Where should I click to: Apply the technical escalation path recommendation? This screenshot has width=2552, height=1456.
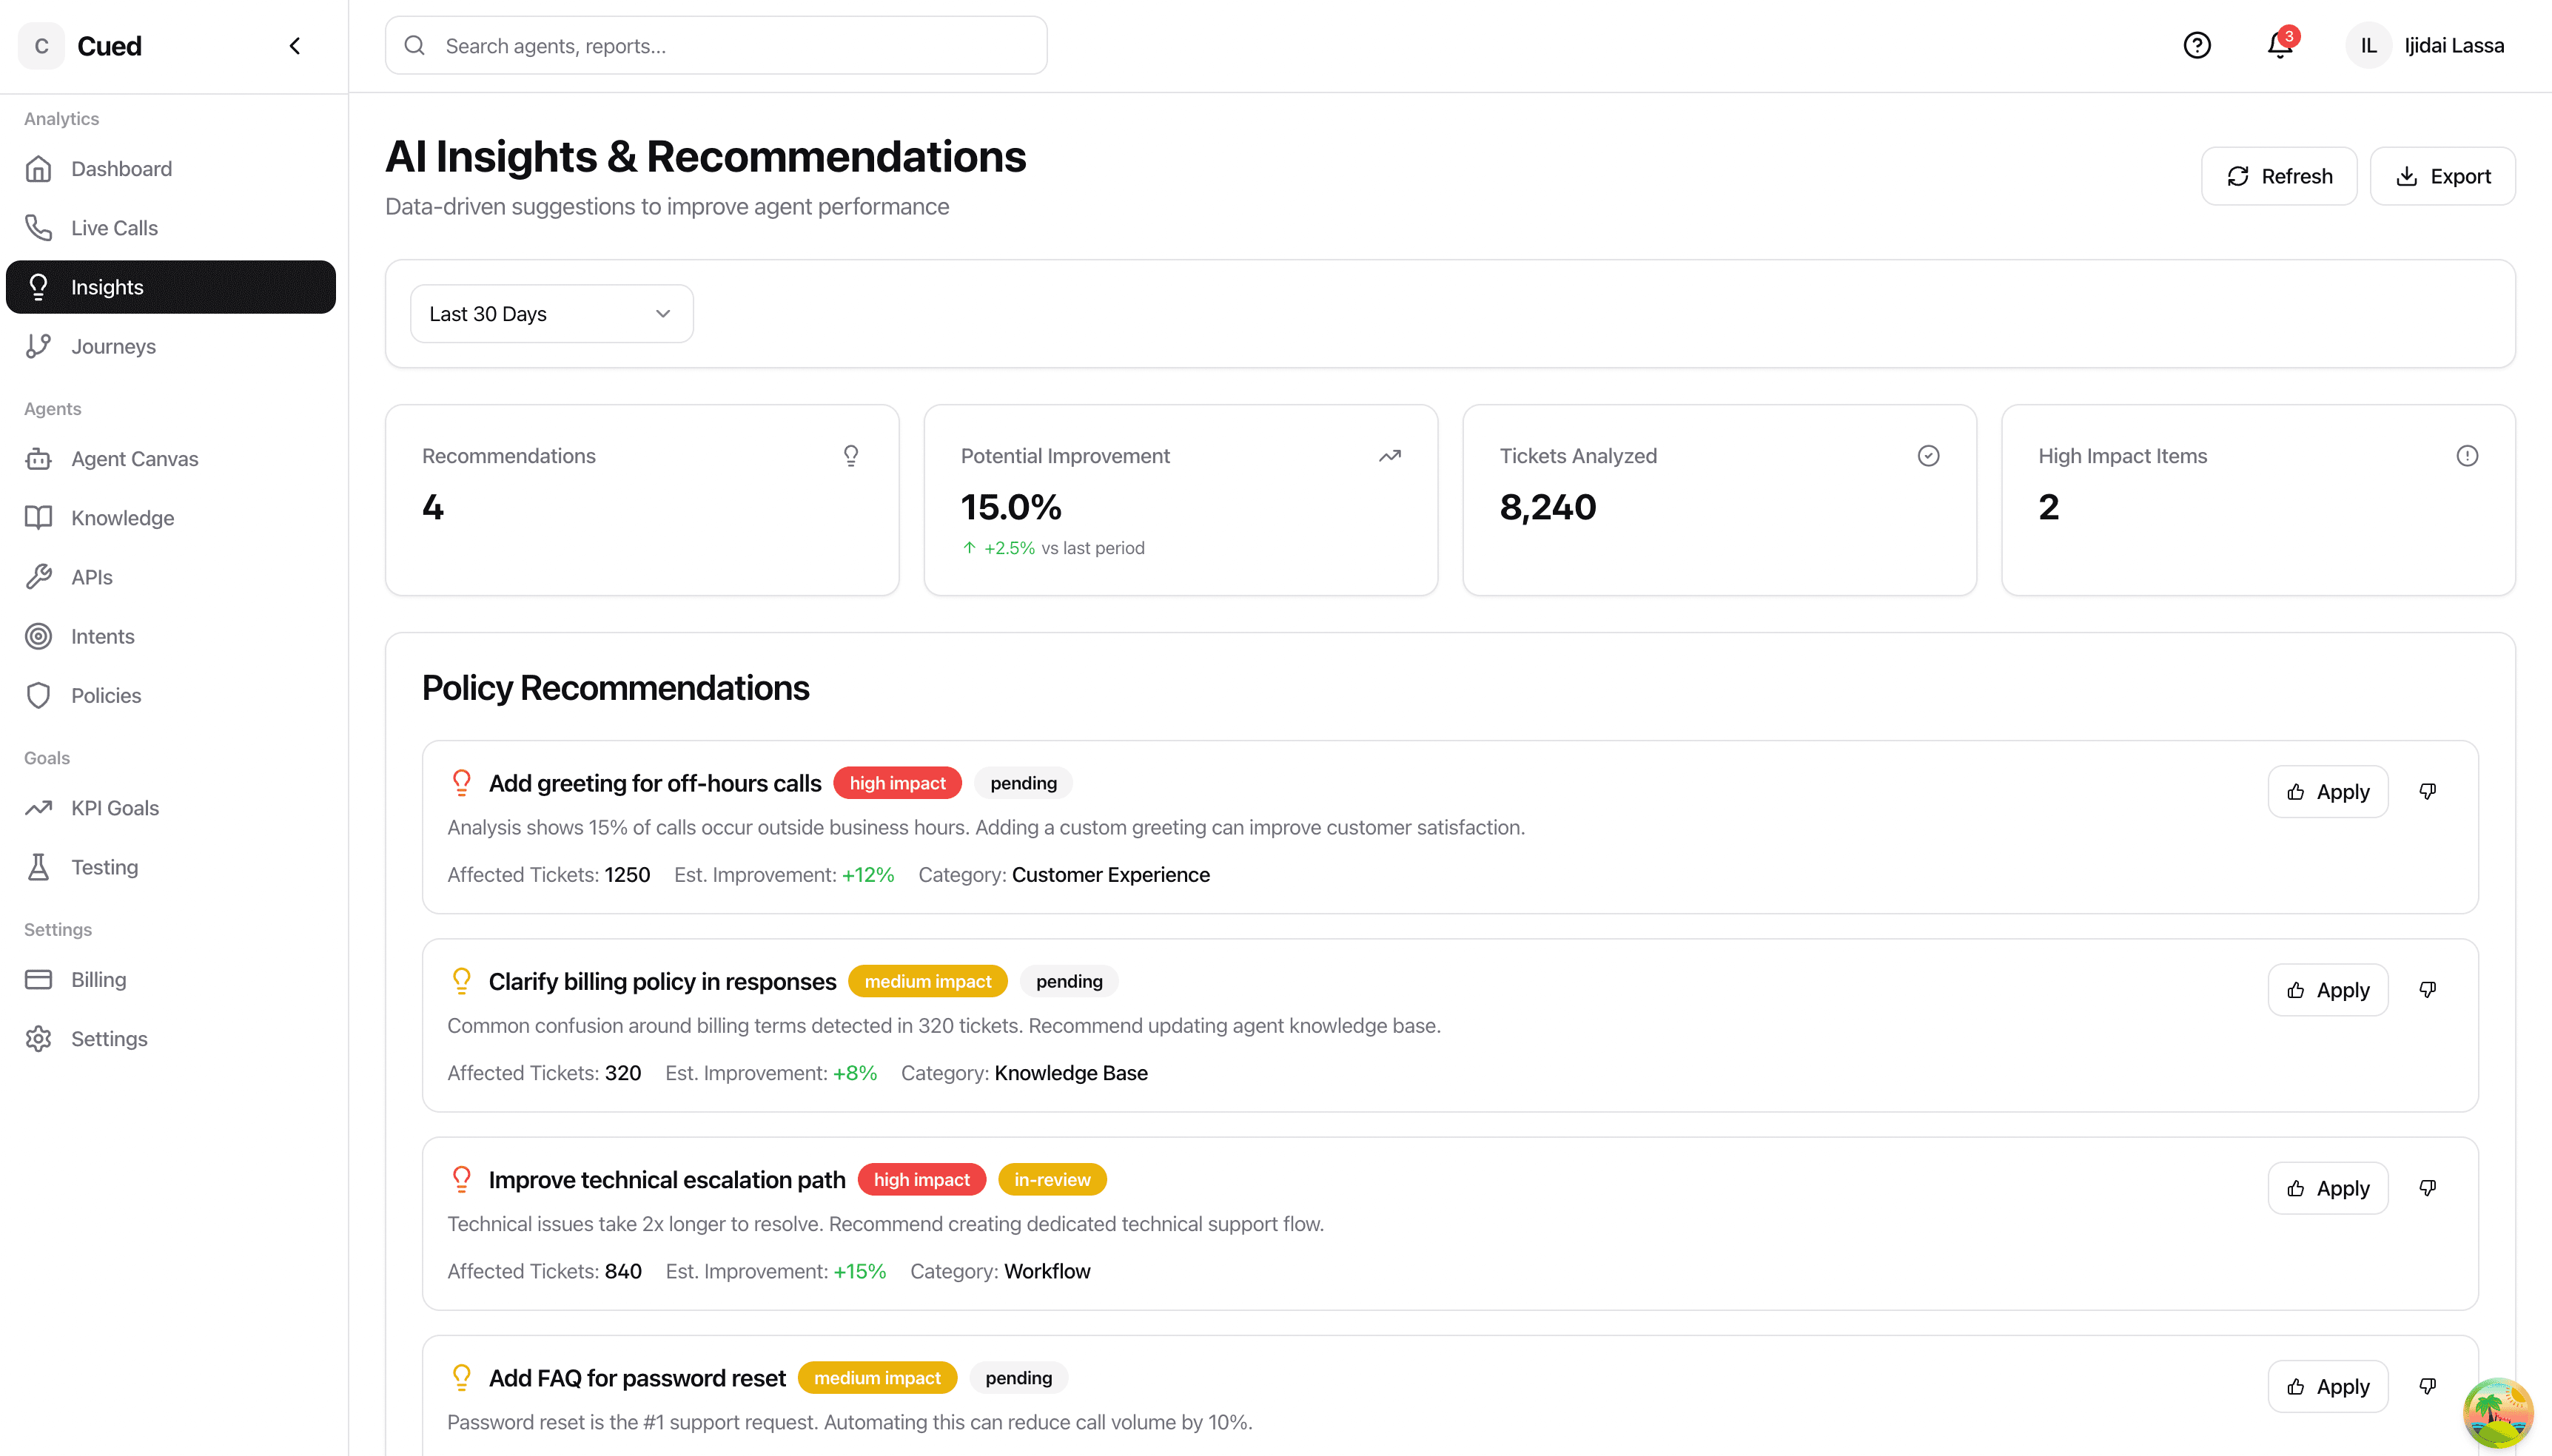[x=2327, y=1188]
